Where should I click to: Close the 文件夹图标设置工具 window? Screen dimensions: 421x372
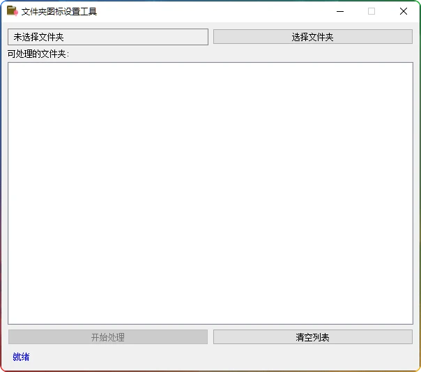tap(404, 11)
